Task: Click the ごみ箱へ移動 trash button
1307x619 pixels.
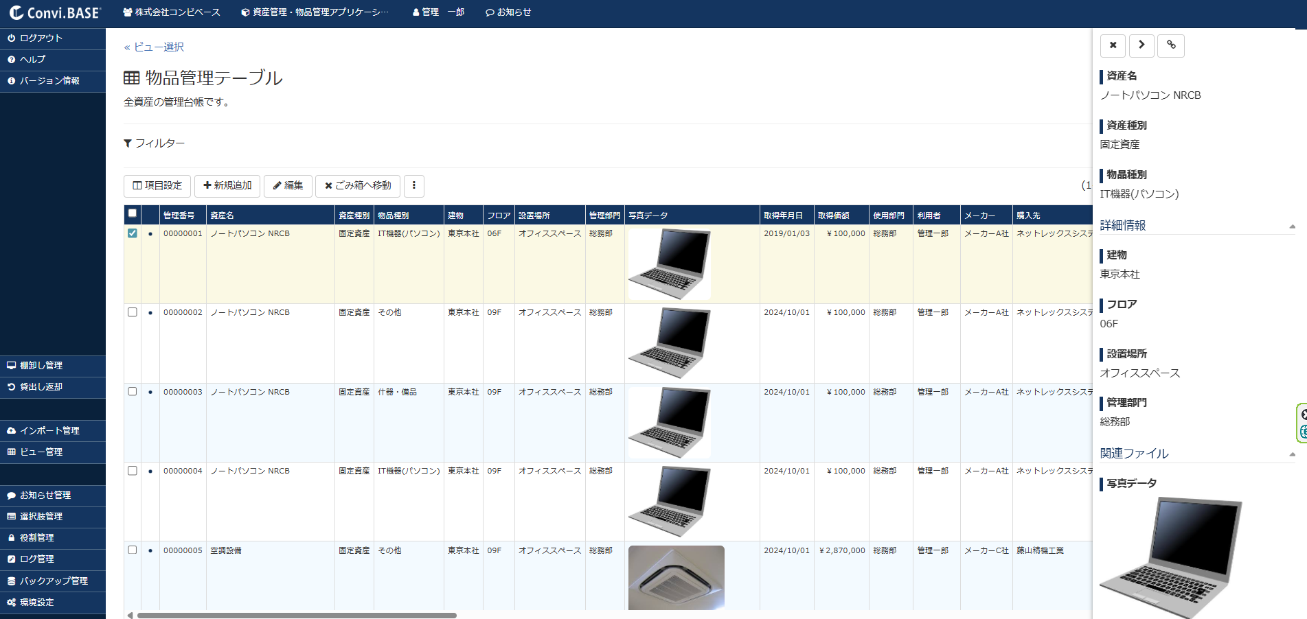Action: 358,186
